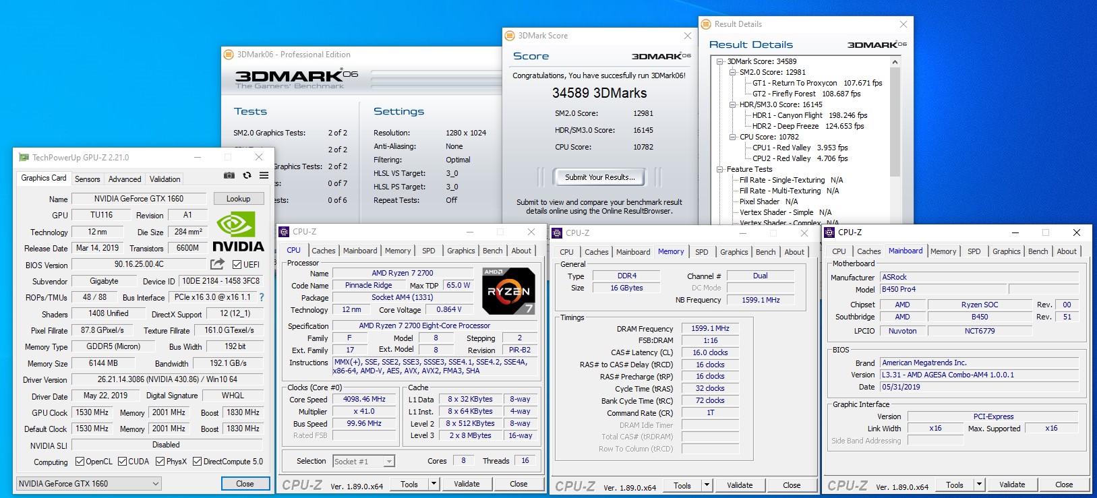This screenshot has height=498, width=1097.
Task: Open the Validation tab in GPU-Z
Action: [165, 179]
